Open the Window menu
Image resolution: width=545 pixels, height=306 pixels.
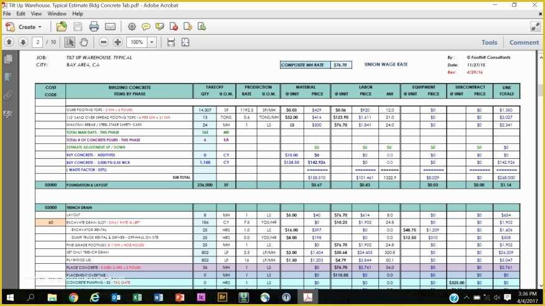click(57, 14)
